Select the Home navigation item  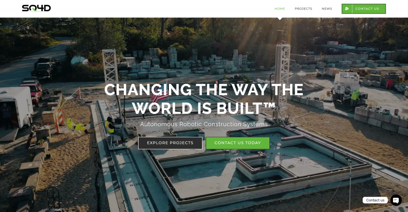point(280,9)
